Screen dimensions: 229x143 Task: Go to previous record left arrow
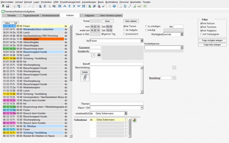(69, 6)
